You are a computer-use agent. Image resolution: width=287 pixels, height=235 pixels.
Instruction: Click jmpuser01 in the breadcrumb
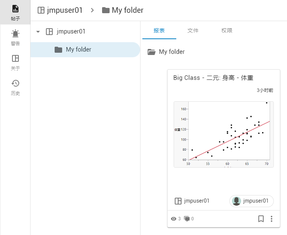(x=65, y=10)
